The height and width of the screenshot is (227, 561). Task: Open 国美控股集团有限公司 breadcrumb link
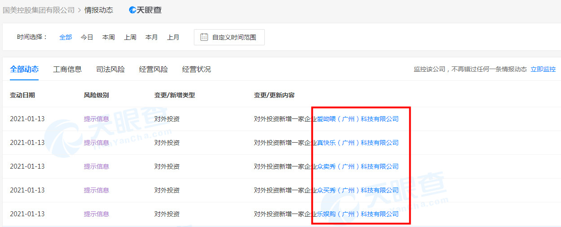(39, 10)
